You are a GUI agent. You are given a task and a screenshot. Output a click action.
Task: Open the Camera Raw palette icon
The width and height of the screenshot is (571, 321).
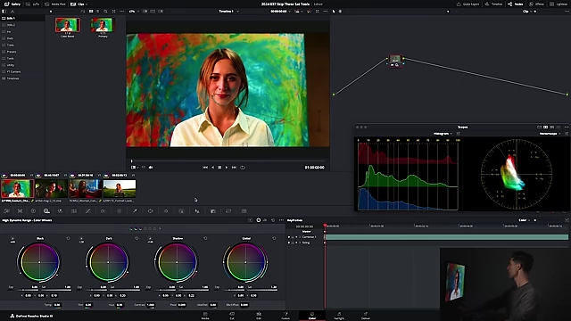click(6, 211)
